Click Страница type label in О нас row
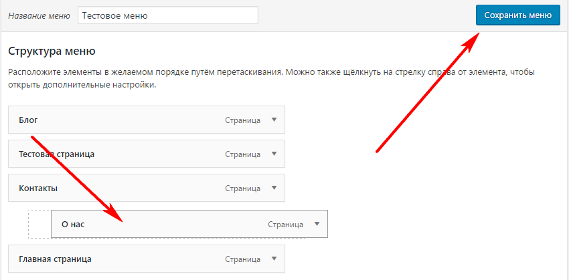569x280 pixels. click(286, 225)
